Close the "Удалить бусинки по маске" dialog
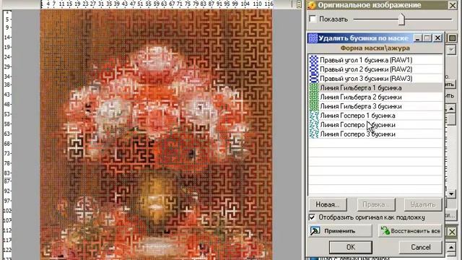Viewport: 462px width, 260px height. (x=438, y=38)
